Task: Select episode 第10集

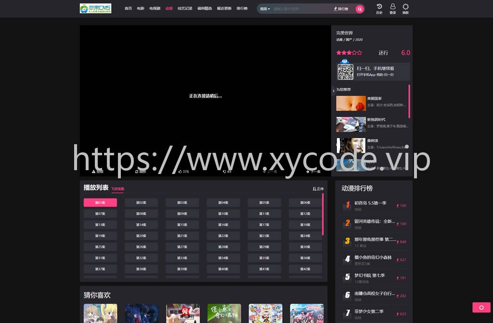Action: [x=223, y=213]
